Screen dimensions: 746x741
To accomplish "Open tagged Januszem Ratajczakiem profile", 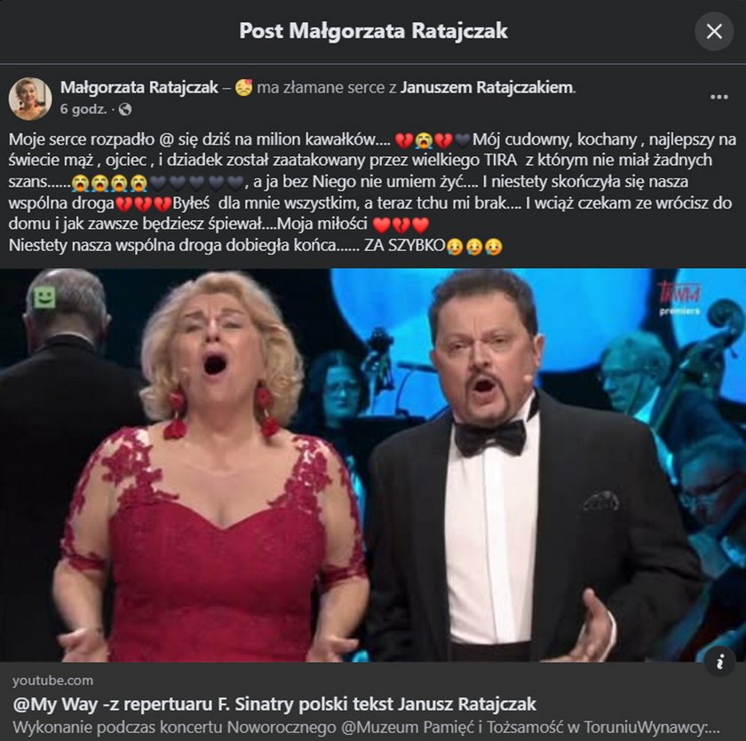I will pos(488,87).
